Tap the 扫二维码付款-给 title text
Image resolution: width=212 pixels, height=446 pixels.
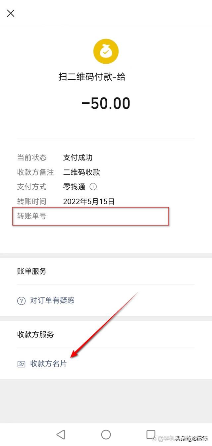pos(106,77)
